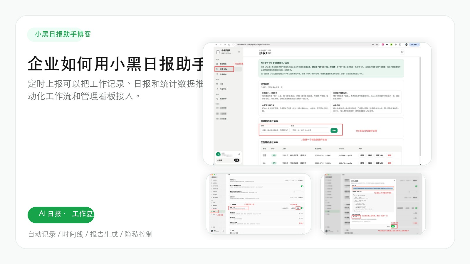Select 接收 URL sidebar item
470x264 pixels.
click(228, 69)
